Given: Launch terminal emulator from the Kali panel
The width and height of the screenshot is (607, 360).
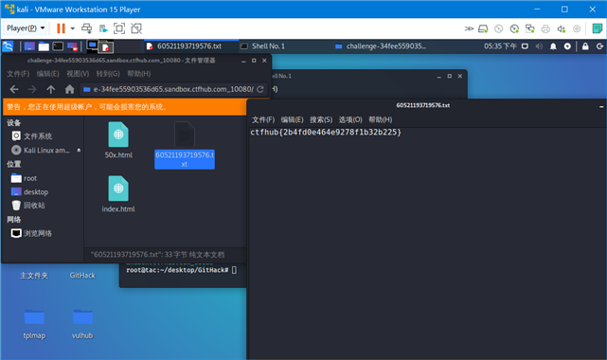Looking at the screenshot, I should point(58,46).
